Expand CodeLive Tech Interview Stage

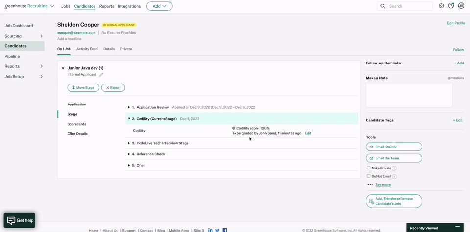click(x=129, y=143)
